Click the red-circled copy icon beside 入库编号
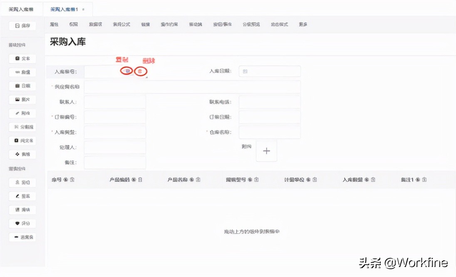456x277 pixels. (x=126, y=71)
